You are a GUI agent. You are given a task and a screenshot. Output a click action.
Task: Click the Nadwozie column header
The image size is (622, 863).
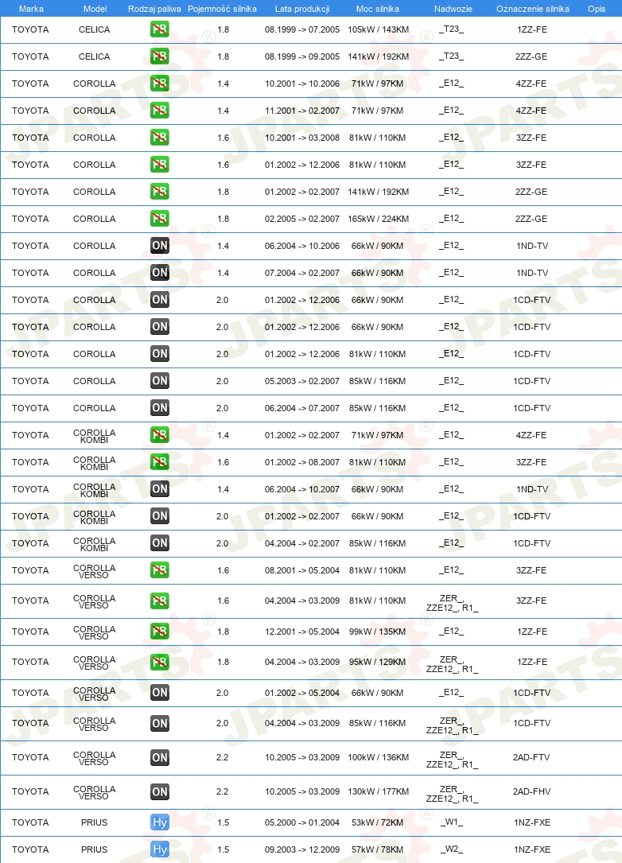coord(453,9)
